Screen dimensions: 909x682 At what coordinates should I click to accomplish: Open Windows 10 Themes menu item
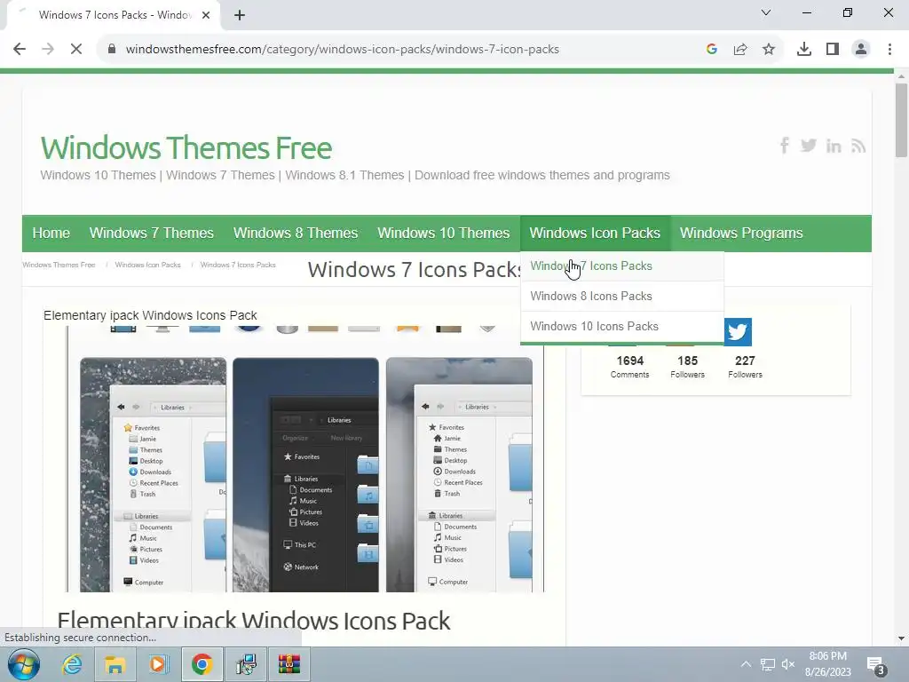pos(444,234)
